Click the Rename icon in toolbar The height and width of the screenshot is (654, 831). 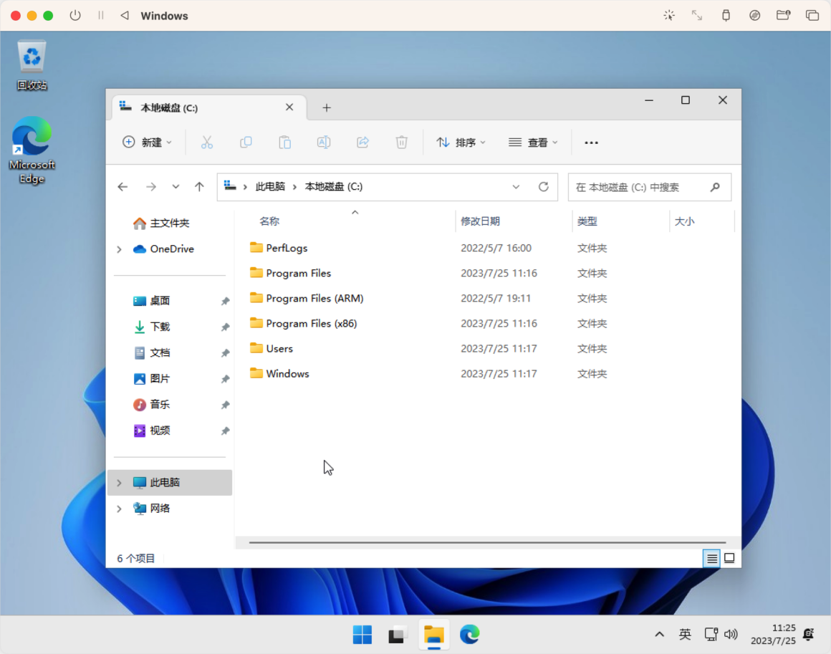[x=324, y=143]
